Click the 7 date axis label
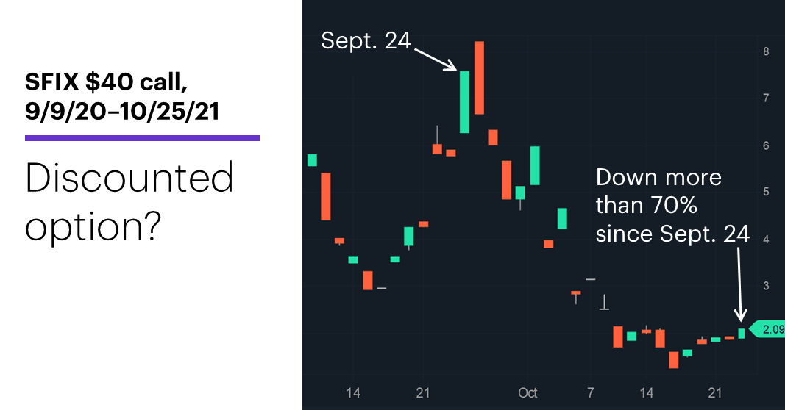785x410 pixels. point(591,393)
